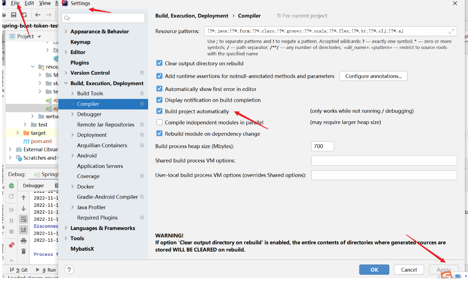Screen dimensions: 468x283
Task: Uncheck Build project automatically
Action: point(159,111)
